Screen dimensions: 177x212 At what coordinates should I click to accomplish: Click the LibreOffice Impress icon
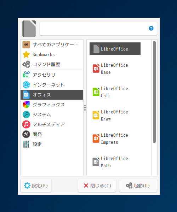(96, 139)
